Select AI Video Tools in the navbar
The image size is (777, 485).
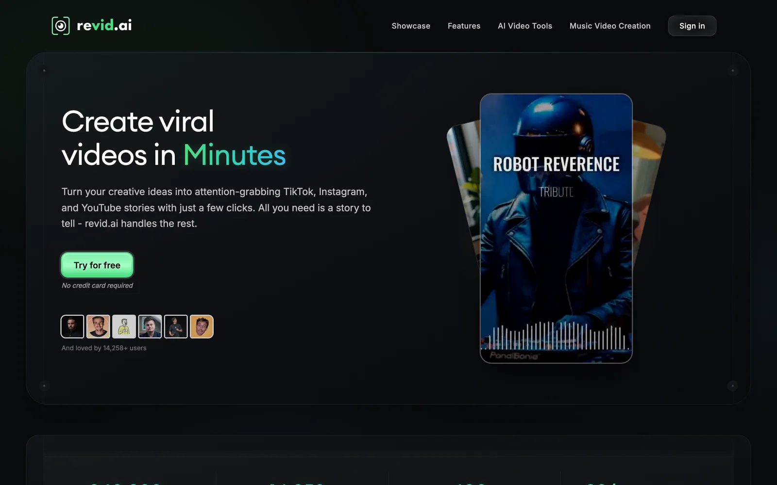[x=524, y=26]
